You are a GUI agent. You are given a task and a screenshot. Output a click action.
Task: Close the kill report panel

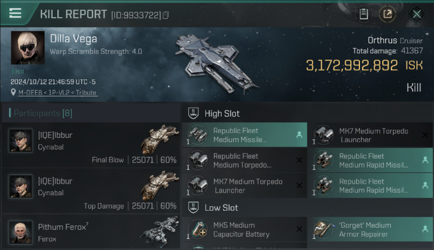tap(417, 14)
